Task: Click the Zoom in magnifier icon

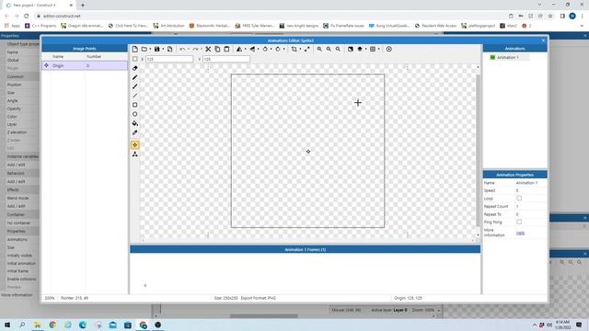Action: 319,49
